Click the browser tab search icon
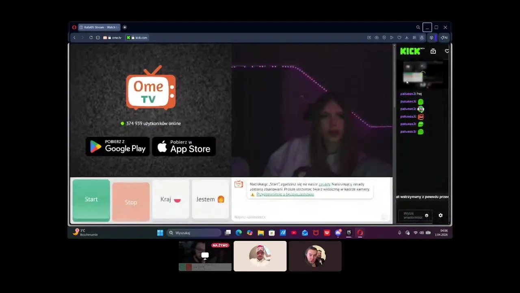The width and height of the screenshot is (520, 293). click(x=418, y=27)
